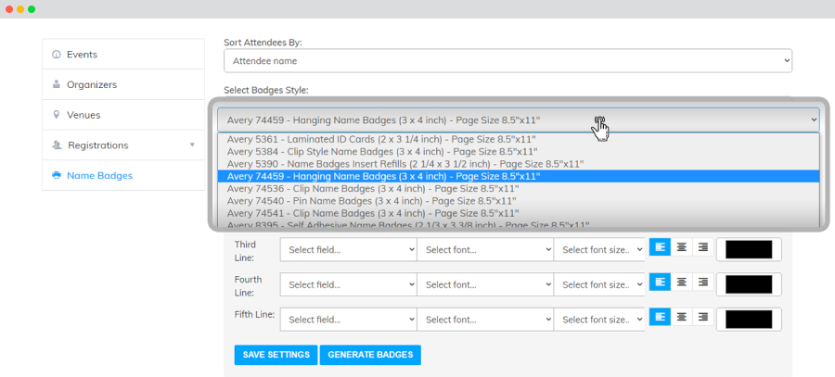Viewport: 835px width, 377px height.
Task: Select highlighted Avery 74459 Hanging Name Badges option
Action: click(x=518, y=176)
